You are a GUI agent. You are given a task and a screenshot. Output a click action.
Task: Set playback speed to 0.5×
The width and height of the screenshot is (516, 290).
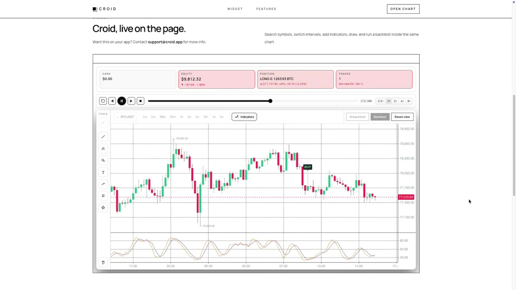pyautogui.click(x=381, y=101)
